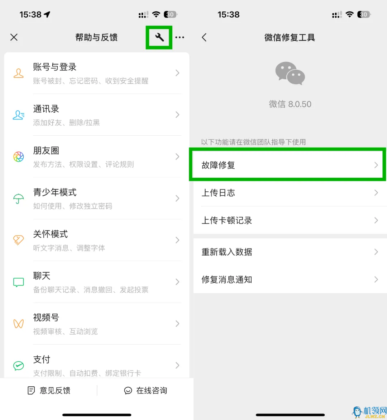This screenshot has height=420, width=387.
Task: Open 上传卡顿记录 entry
Action: tap(290, 220)
